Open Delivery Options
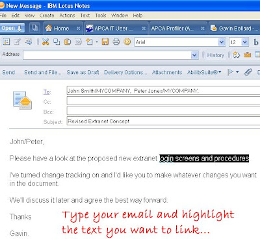260x239 pixels. [125, 72]
